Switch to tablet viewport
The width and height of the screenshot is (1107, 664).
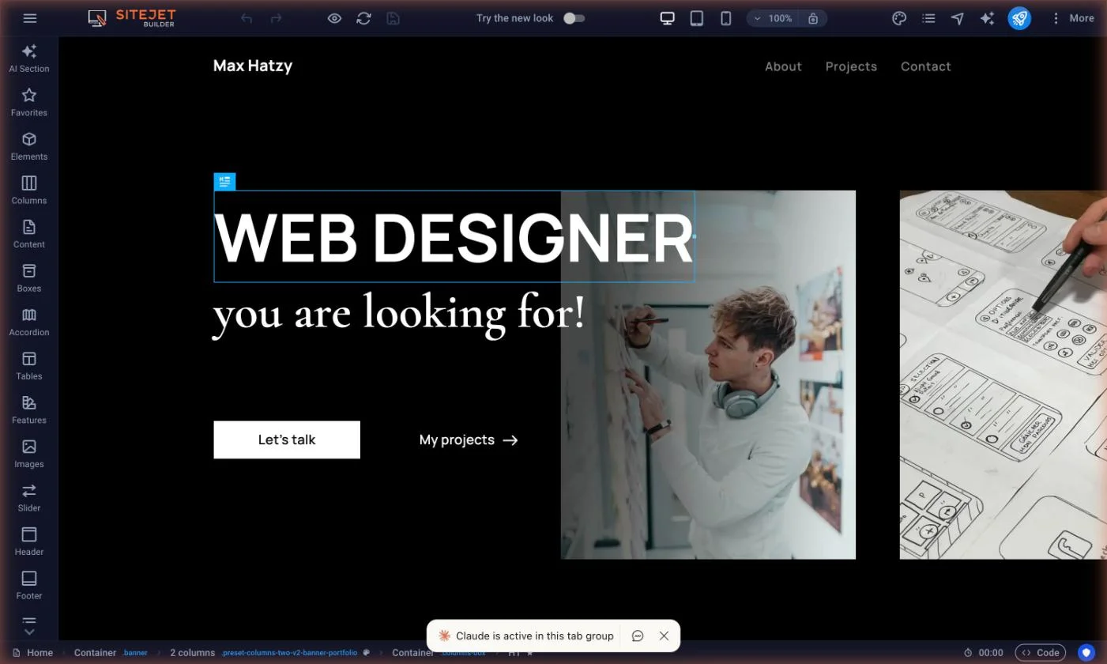point(697,18)
